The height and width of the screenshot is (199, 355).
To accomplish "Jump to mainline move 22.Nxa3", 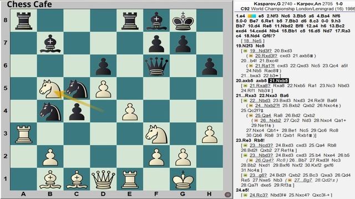I will coord(268,96).
